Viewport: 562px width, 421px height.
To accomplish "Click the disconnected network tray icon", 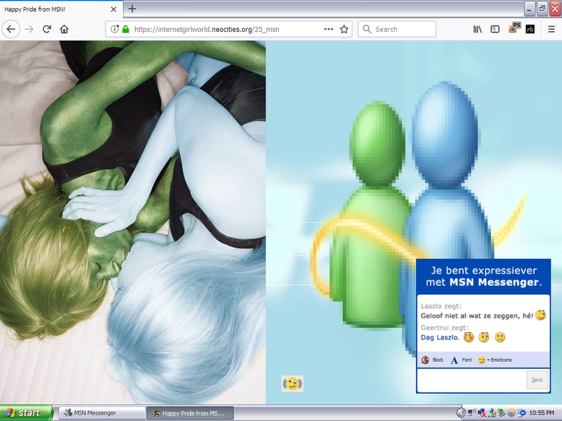I will coord(482,413).
